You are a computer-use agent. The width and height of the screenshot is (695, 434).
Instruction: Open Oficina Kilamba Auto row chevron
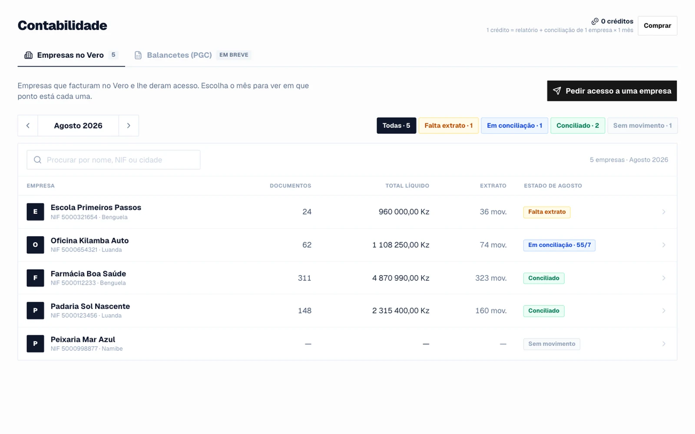(664, 245)
